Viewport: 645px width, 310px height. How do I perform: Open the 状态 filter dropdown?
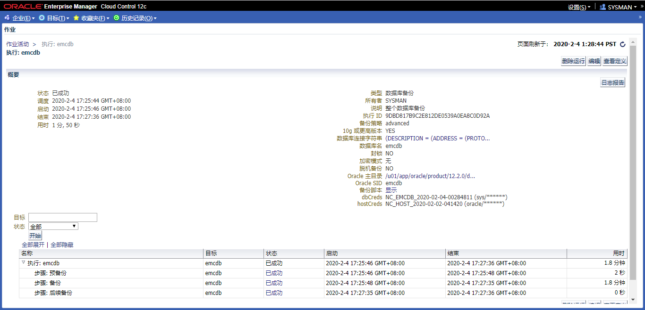pyautogui.click(x=53, y=227)
